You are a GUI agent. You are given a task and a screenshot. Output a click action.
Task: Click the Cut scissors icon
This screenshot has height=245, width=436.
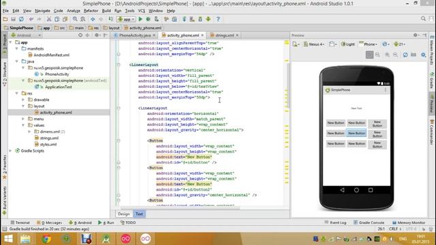coord(49,19)
